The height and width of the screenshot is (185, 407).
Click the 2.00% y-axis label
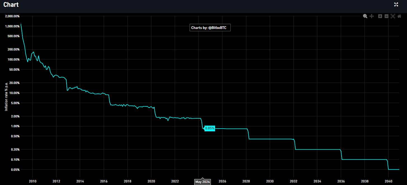pyautogui.click(x=15, y=116)
